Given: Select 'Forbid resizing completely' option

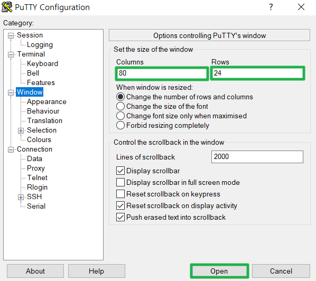Looking at the screenshot, I should 163,125.
